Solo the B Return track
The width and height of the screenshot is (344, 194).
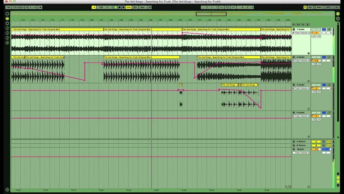[324, 145]
